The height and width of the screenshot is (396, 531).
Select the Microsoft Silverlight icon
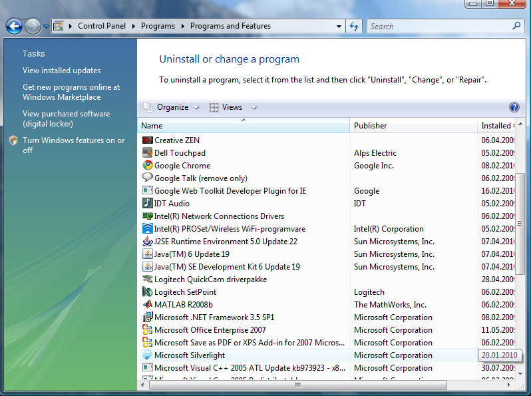[x=147, y=355]
